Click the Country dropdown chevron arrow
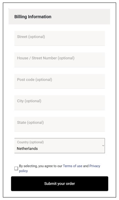Image resolution: width=119 pixels, height=200 pixels. 103,146
